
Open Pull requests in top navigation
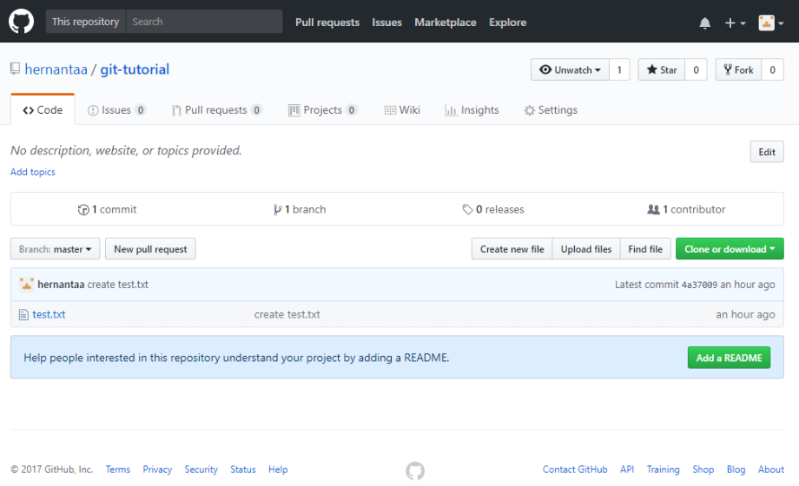[x=327, y=23]
